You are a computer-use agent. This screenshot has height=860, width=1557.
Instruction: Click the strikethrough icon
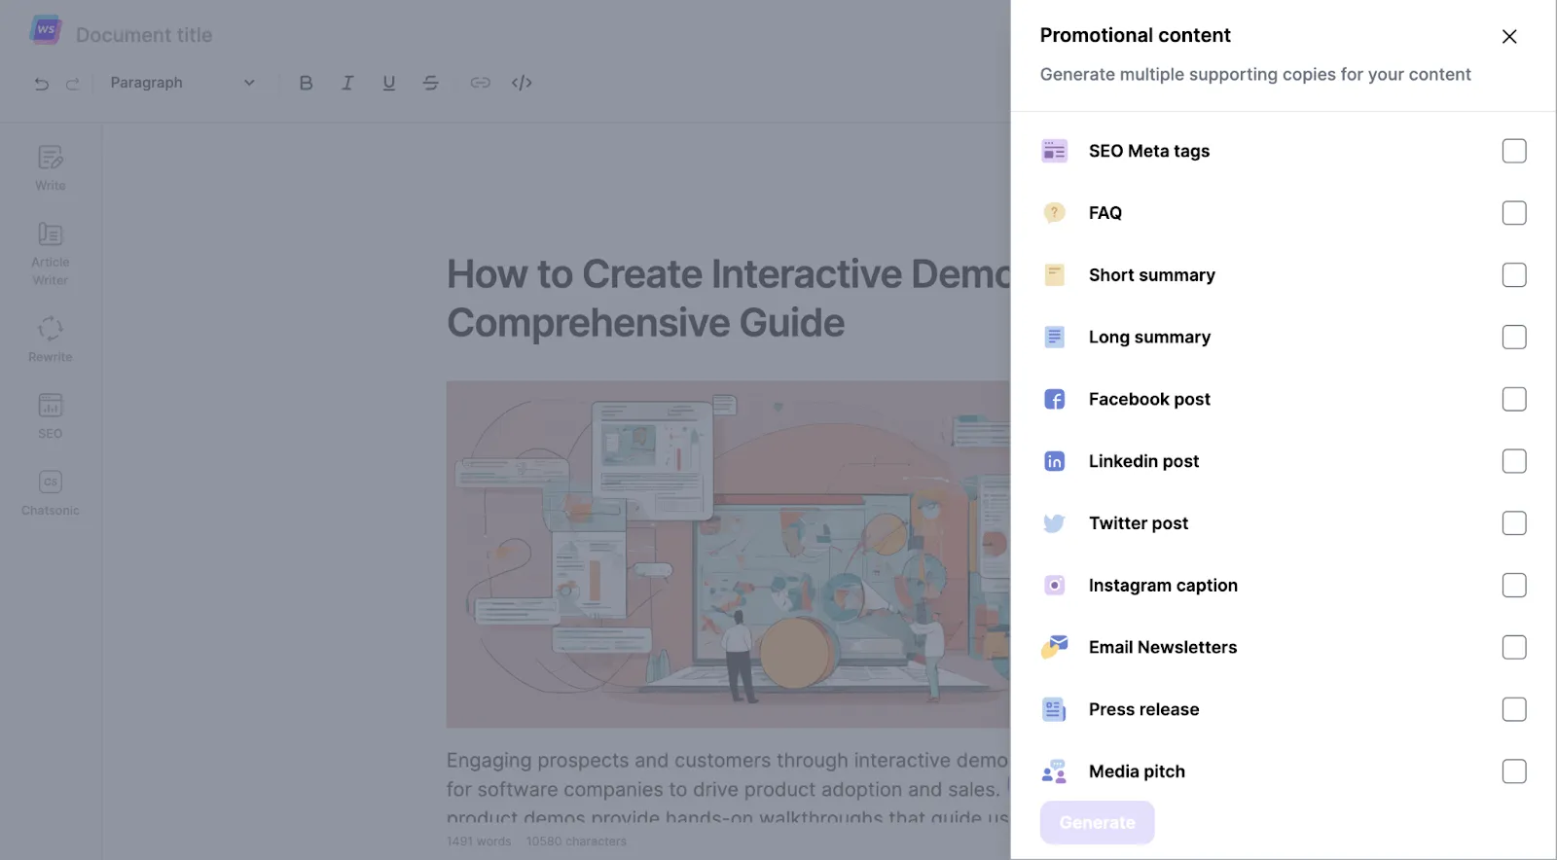[x=431, y=83]
